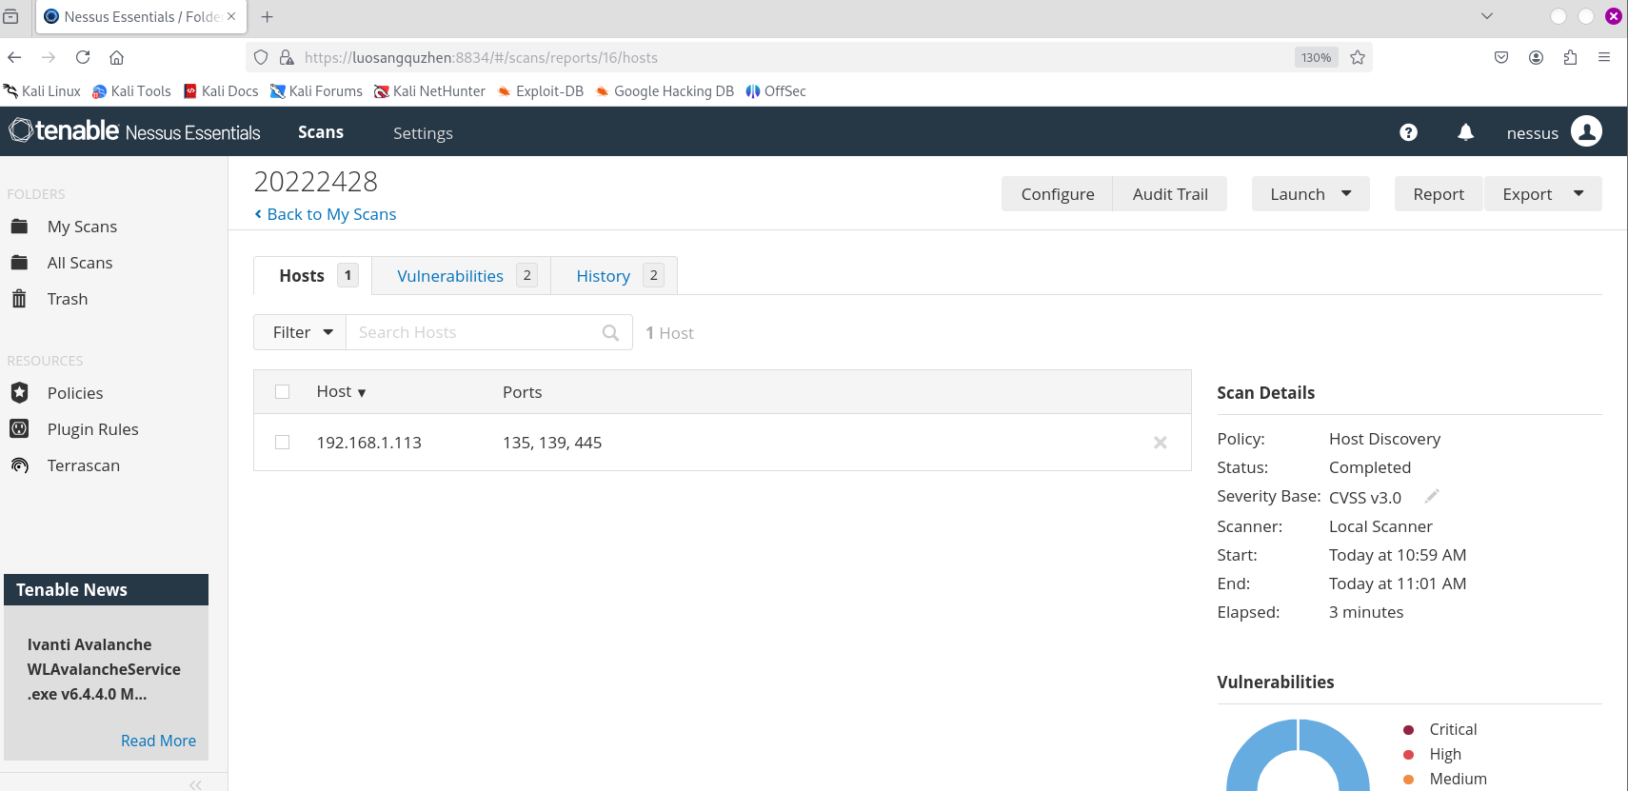Image resolution: width=1628 pixels, height=791 pixels.
Task: Click the Ivanti Avalanche news headline
Action: [104, 669]
